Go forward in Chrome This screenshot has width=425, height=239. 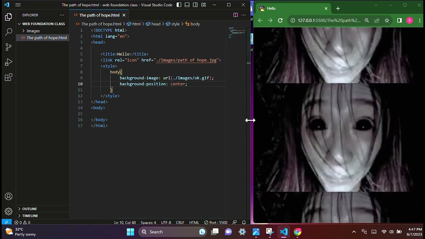click(270, 21)
